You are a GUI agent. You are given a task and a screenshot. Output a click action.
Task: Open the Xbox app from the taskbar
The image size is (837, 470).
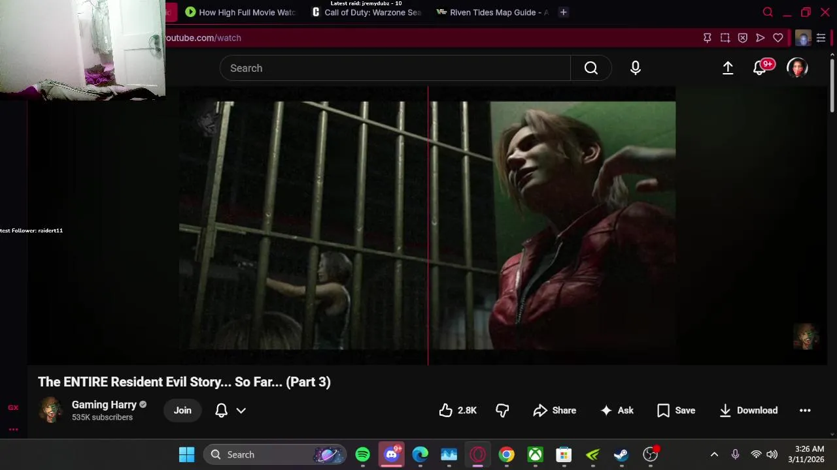click(536, 454)
